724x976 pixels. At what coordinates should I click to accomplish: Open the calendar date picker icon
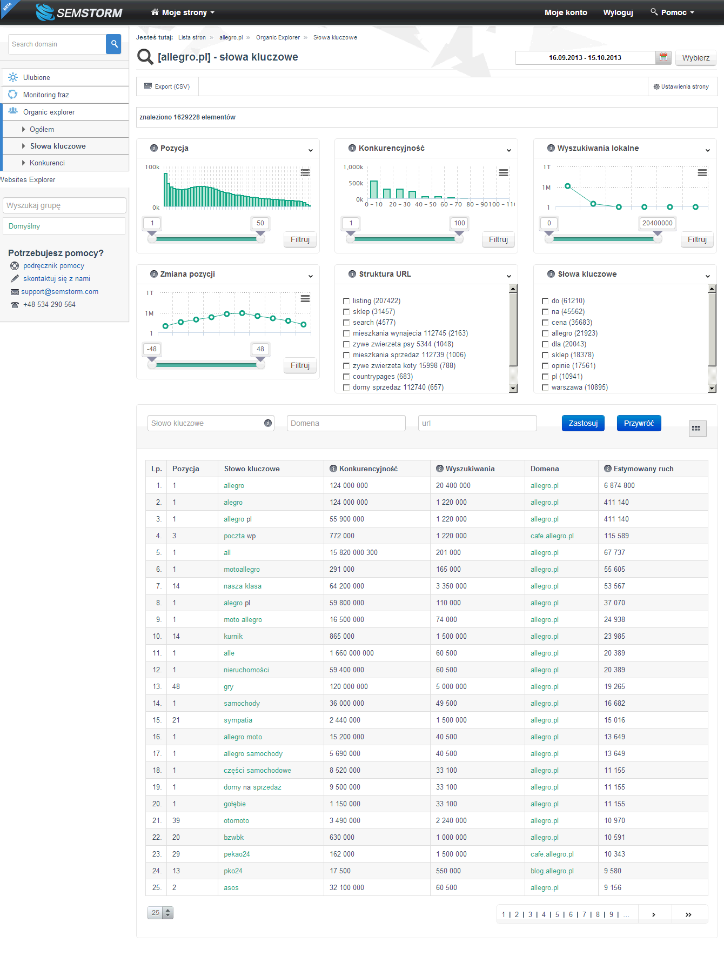[663, 57]
